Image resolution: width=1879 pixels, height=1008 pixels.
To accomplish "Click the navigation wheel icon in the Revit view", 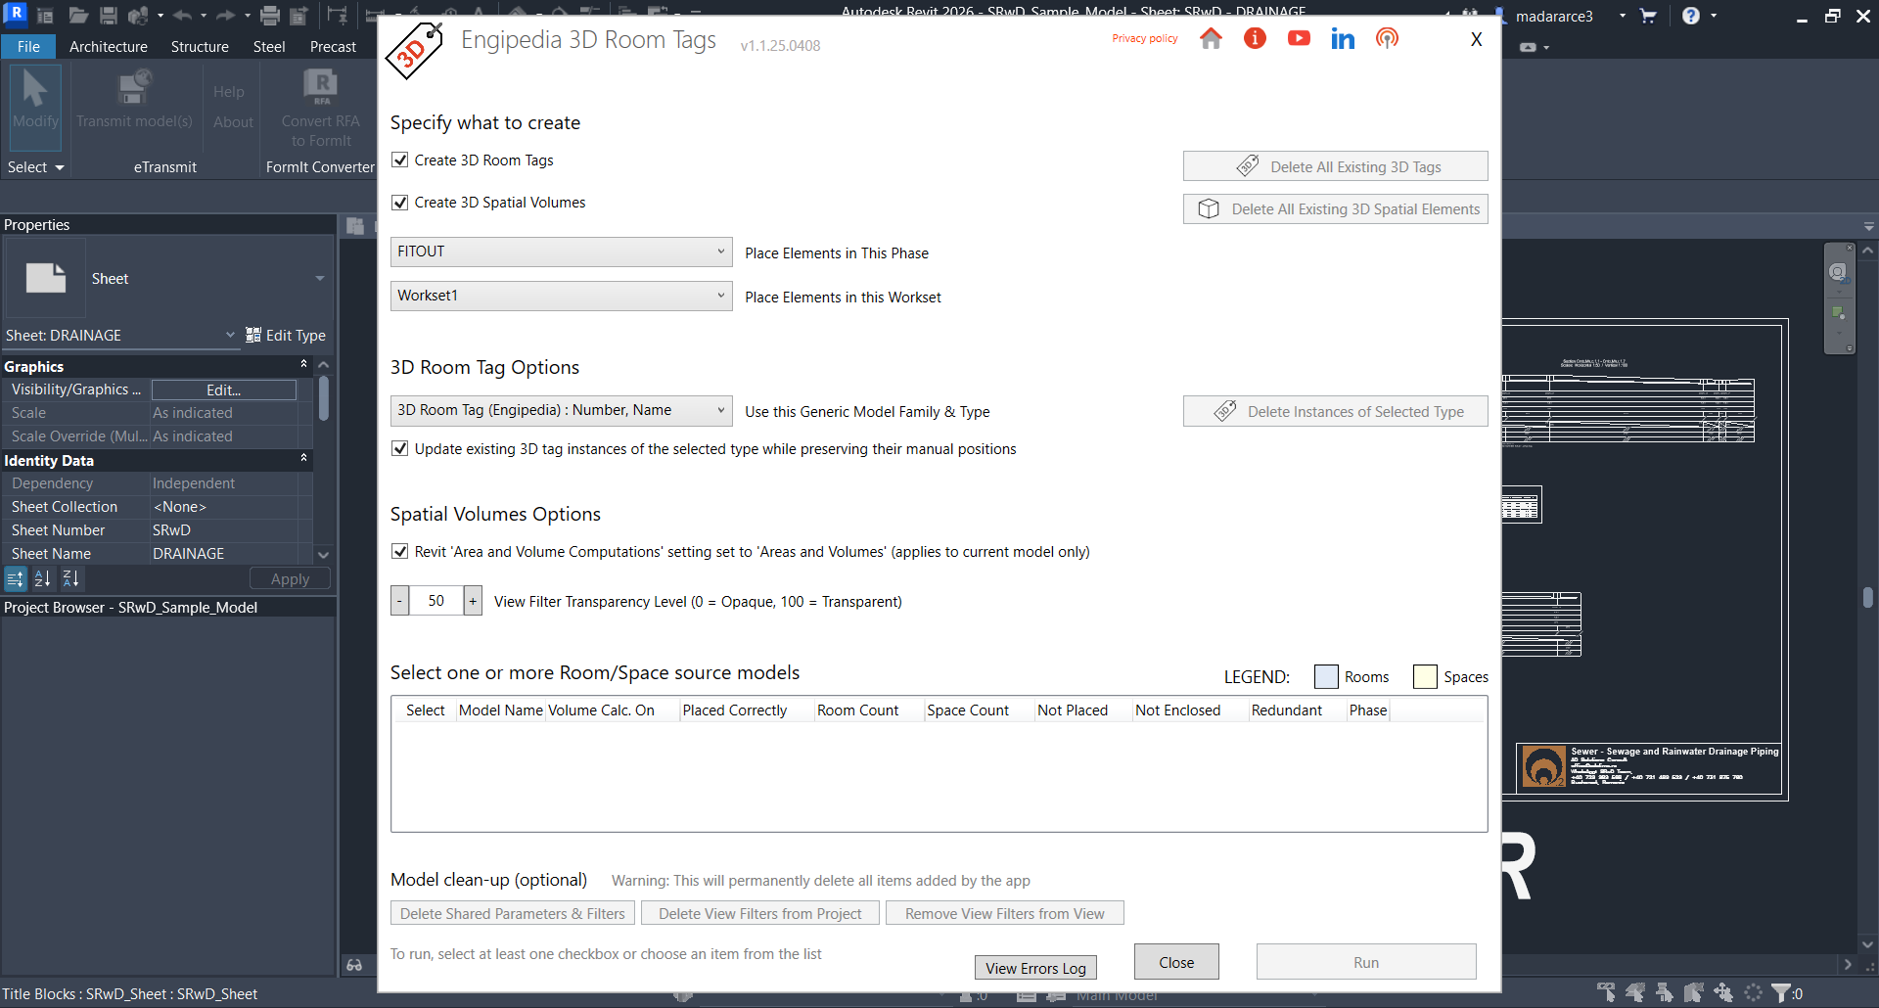I will pyautogui.click(x=1838, y=272).
